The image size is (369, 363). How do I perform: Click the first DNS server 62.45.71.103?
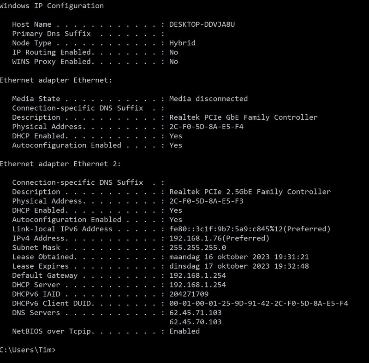pos(195,313)
